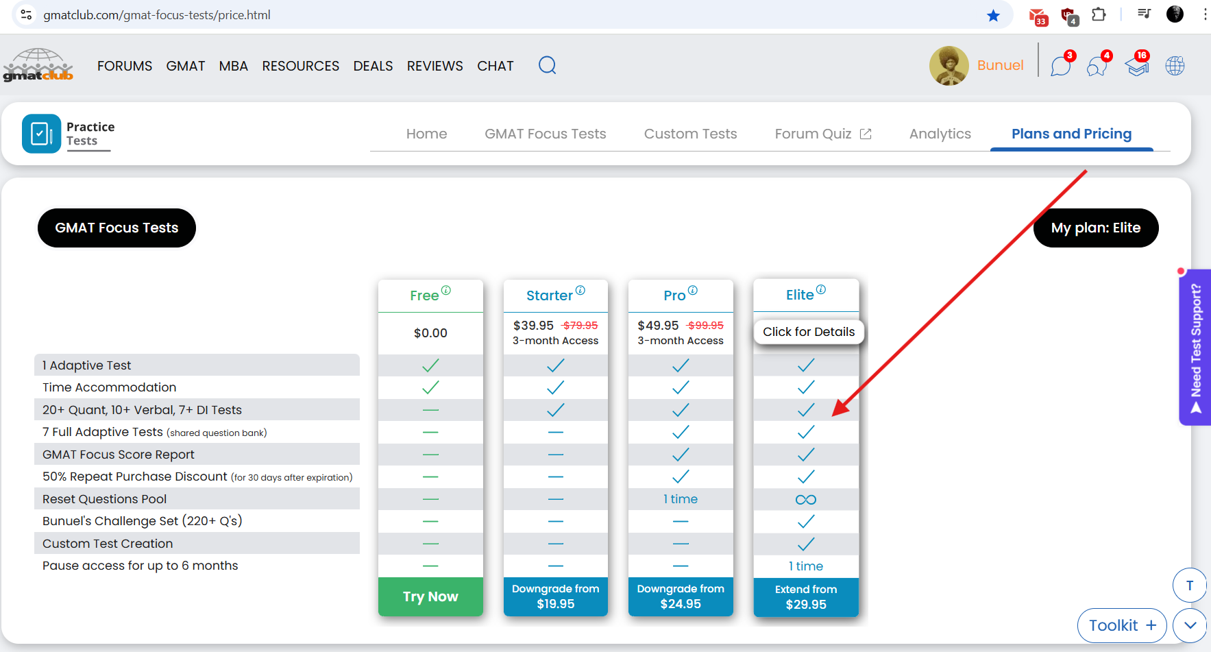Open the FORUMS menu
Screen dimensions: 1211x652
click(125, 66)
